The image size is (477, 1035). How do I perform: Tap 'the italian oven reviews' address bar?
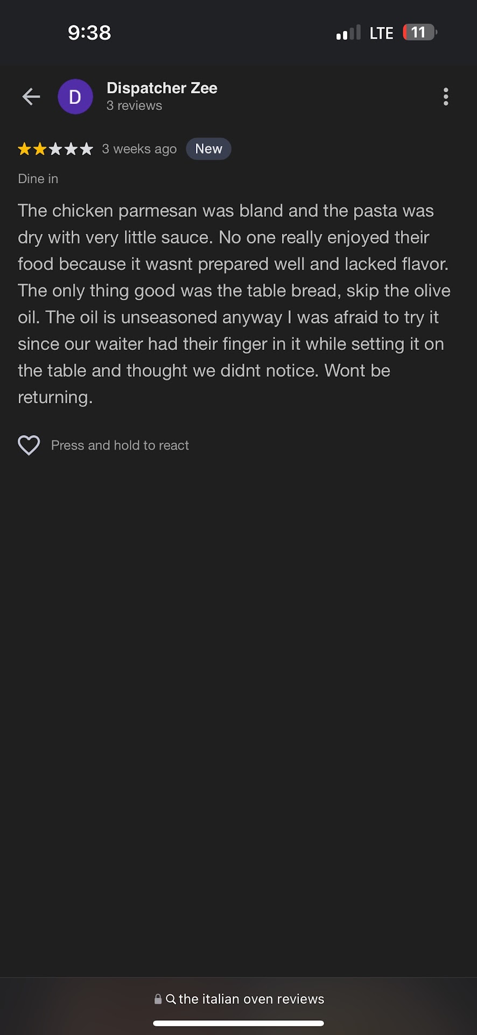251,999
